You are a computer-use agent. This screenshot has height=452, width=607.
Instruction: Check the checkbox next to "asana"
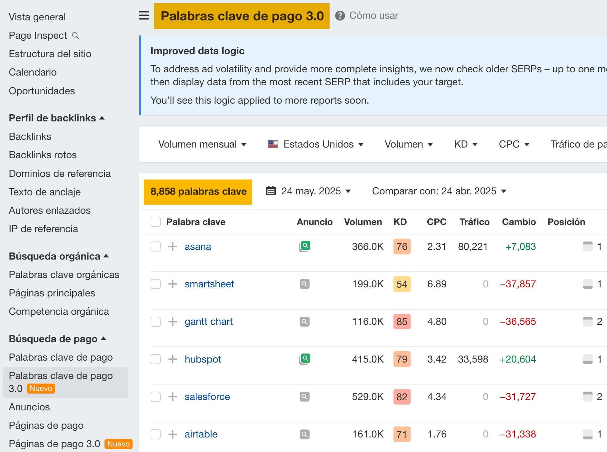click(155, 246)
